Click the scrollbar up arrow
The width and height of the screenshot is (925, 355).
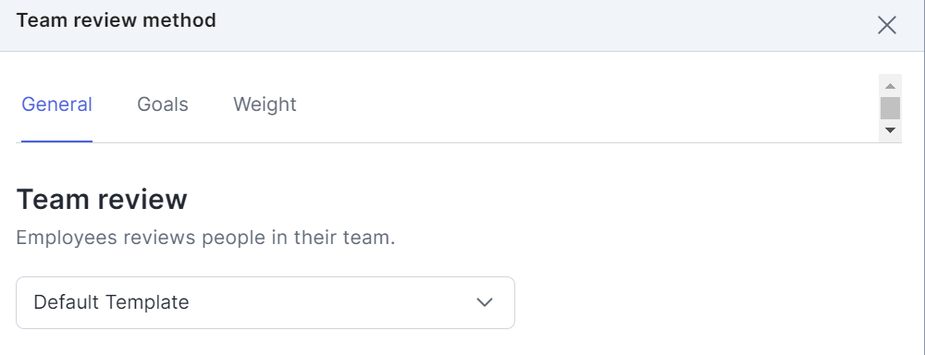(890, 86)
